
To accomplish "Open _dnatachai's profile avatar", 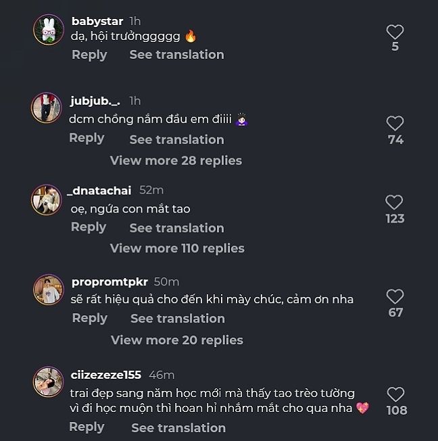I will coord(47,200).
